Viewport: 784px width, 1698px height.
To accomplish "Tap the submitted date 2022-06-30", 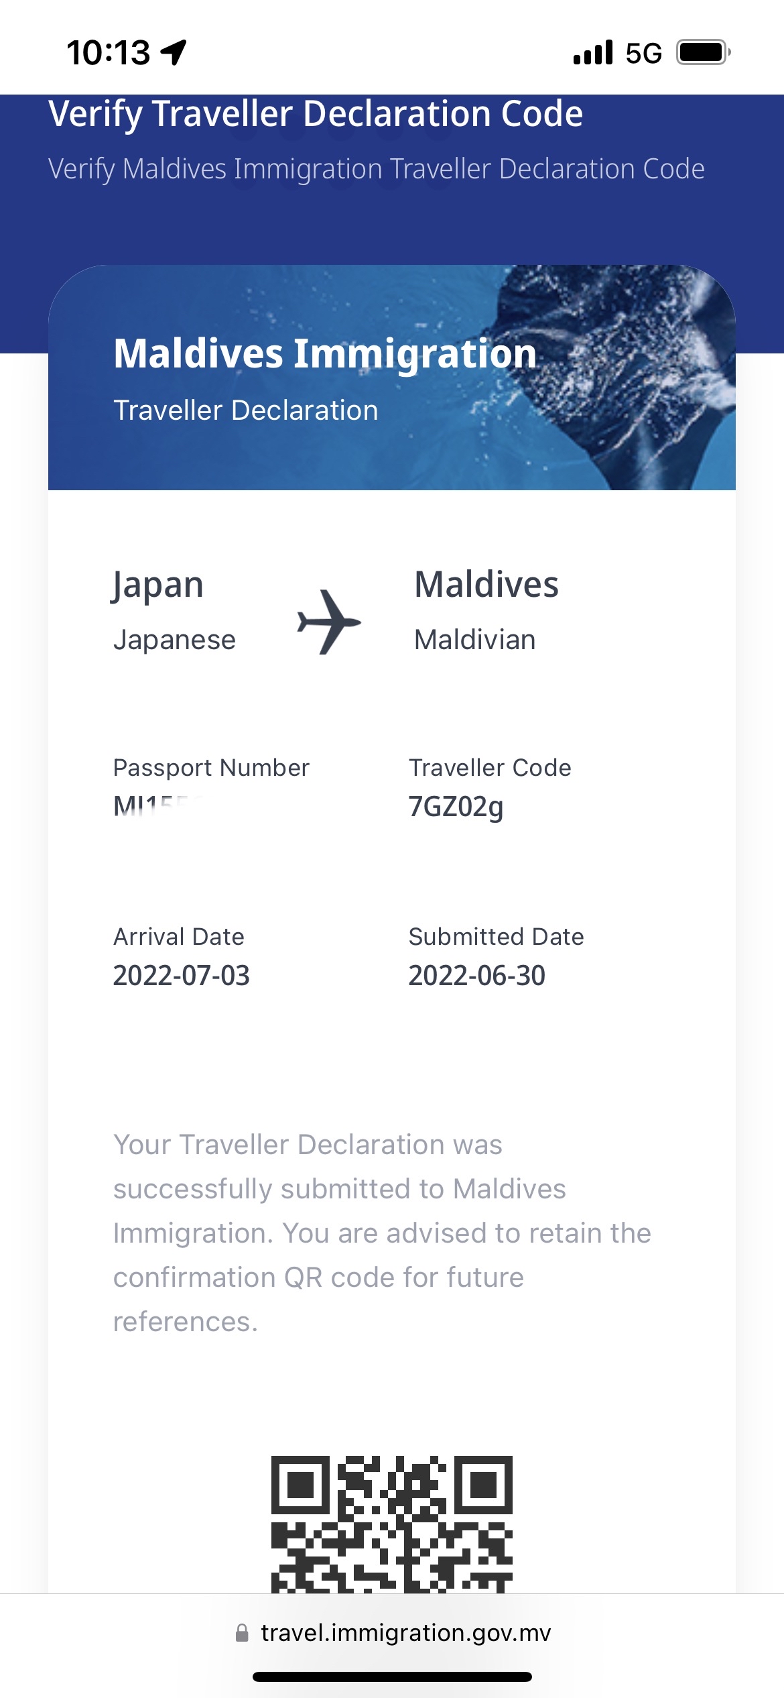I will tap(476, 976).
